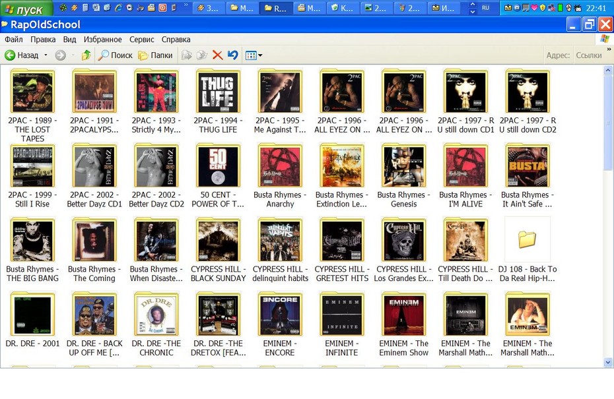
Task: Select the 2PAC - 1999 - Still I Rise folder
Action: coord(32,175)
